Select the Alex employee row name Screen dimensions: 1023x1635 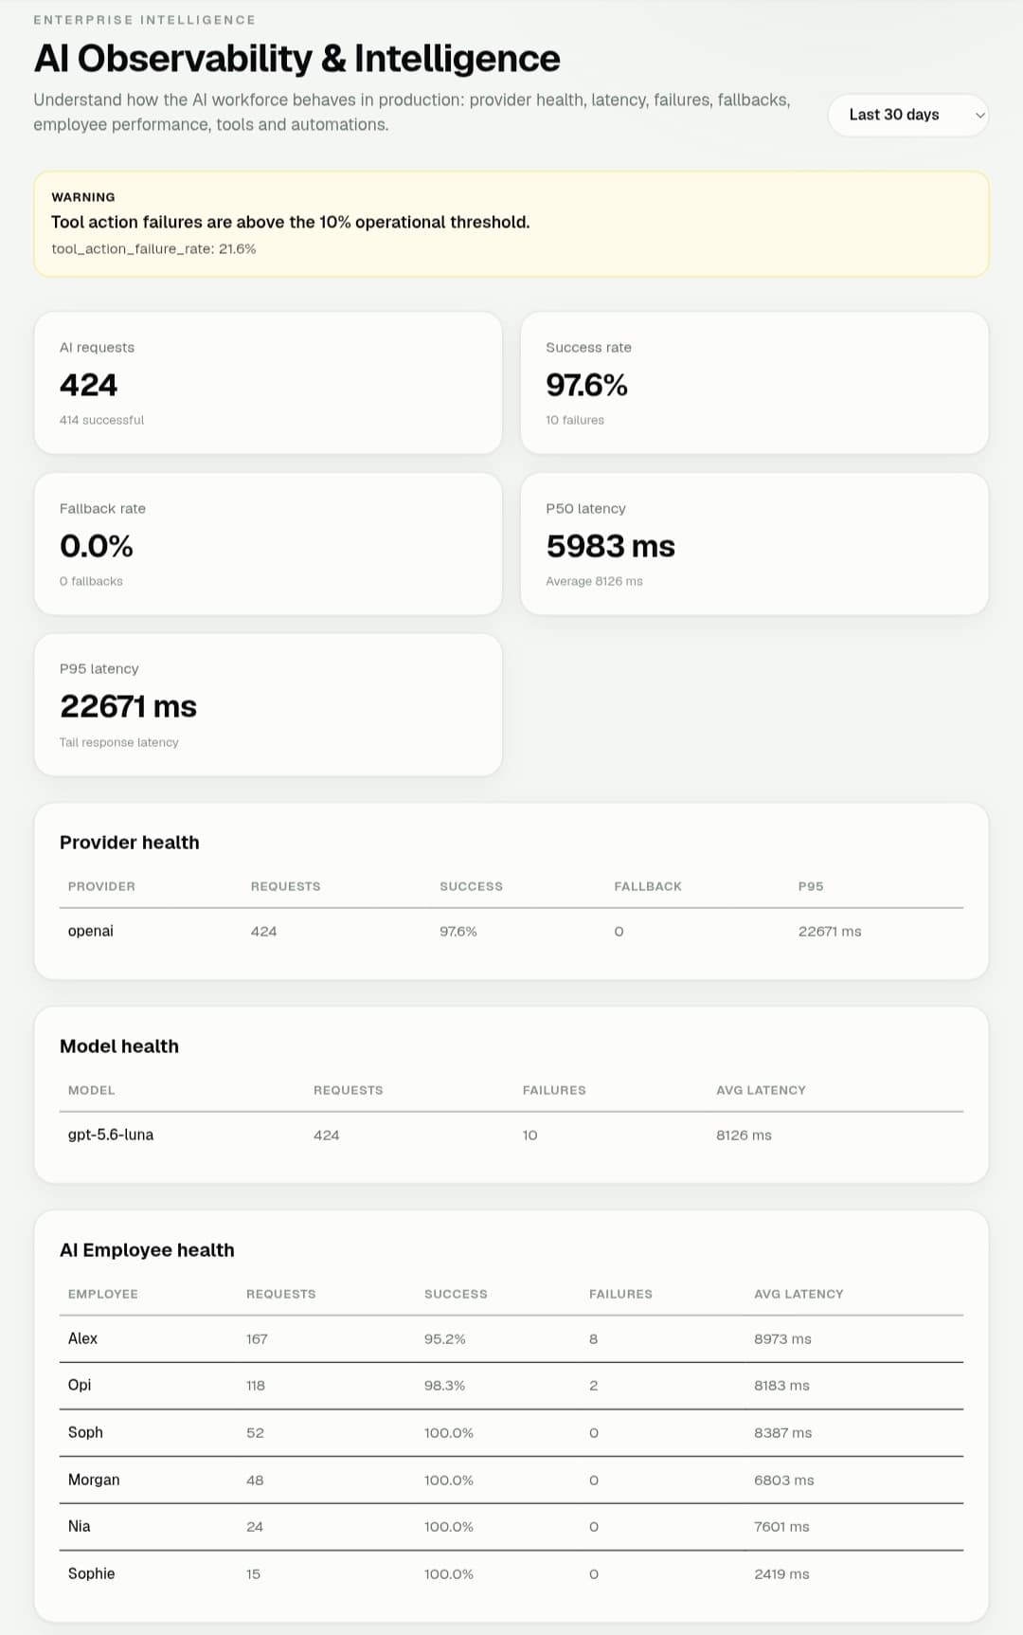82,1338
